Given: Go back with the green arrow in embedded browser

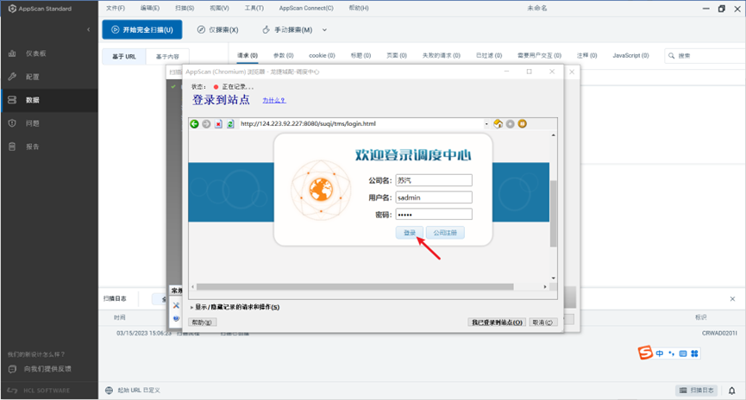Looking at the screenshot, I should coord(194,123).
